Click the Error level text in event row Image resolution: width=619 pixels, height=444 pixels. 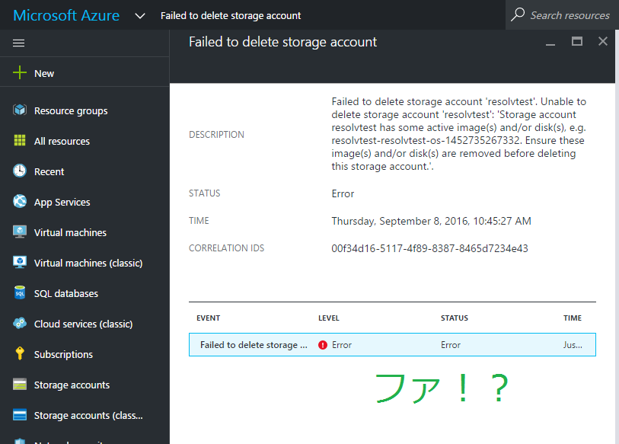point(341,345)
